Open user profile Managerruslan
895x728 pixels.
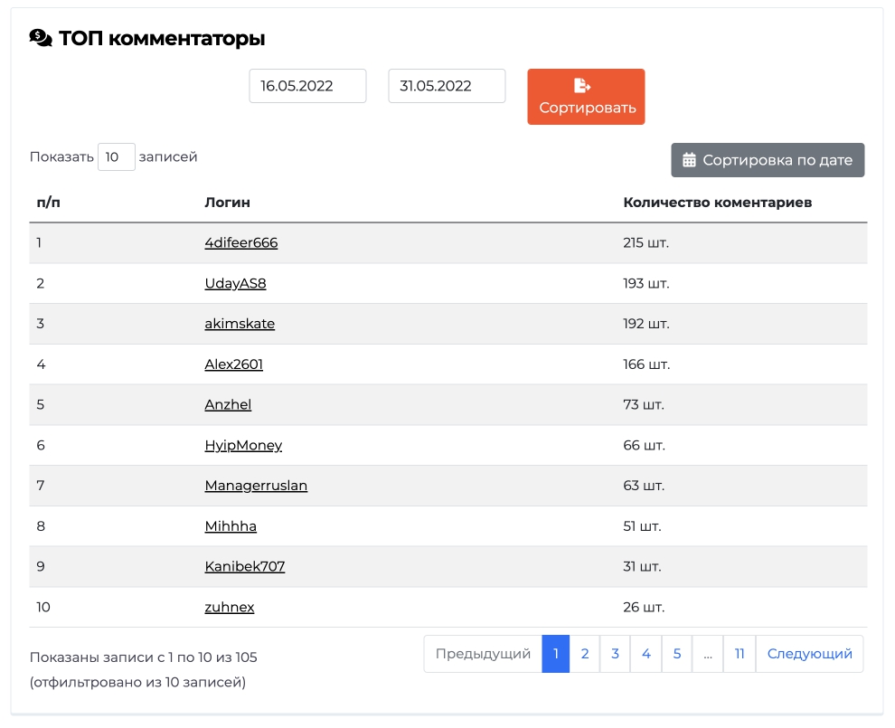(256, 486)
